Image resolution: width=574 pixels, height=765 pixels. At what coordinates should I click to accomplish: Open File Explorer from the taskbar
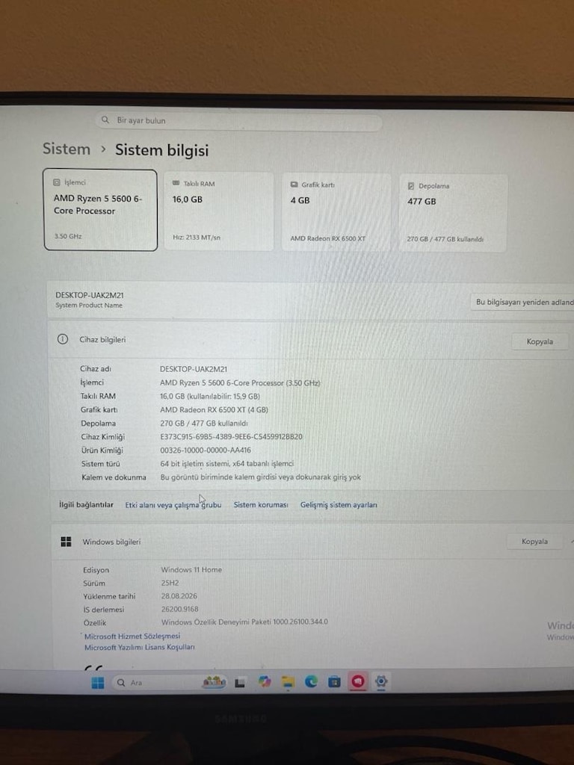pyautogui.click(x=288, y=682)
